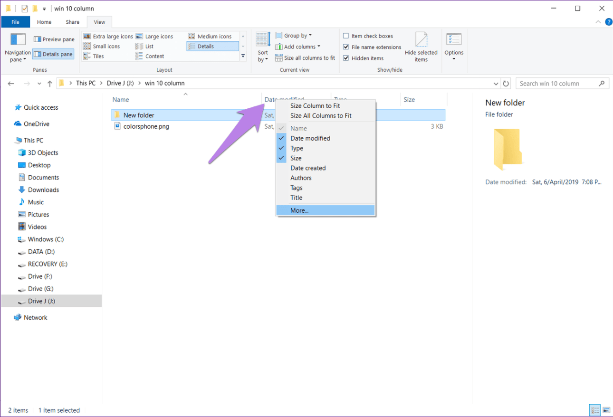Image resolution: width=613 pixels, height=417 pixels.
Task: Enable Item check boxes option
Action: click(346, 36)
